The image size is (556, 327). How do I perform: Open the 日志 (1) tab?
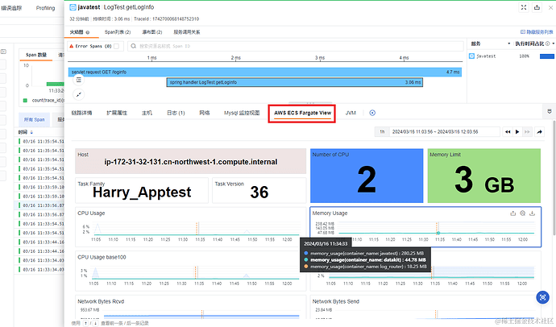point(176,113)
